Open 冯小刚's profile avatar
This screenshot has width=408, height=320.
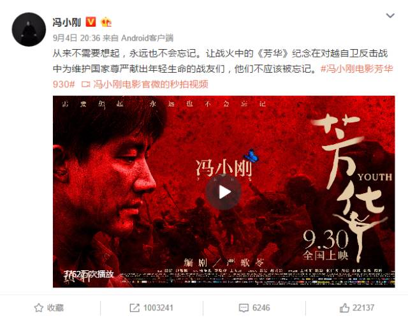[x=29, y=29]
